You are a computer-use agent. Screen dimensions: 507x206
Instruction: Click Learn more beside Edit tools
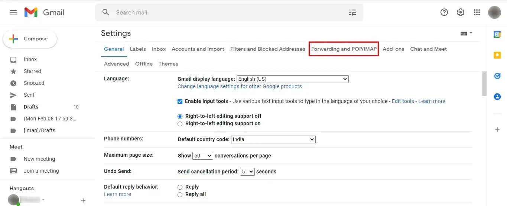click(432, 101)
